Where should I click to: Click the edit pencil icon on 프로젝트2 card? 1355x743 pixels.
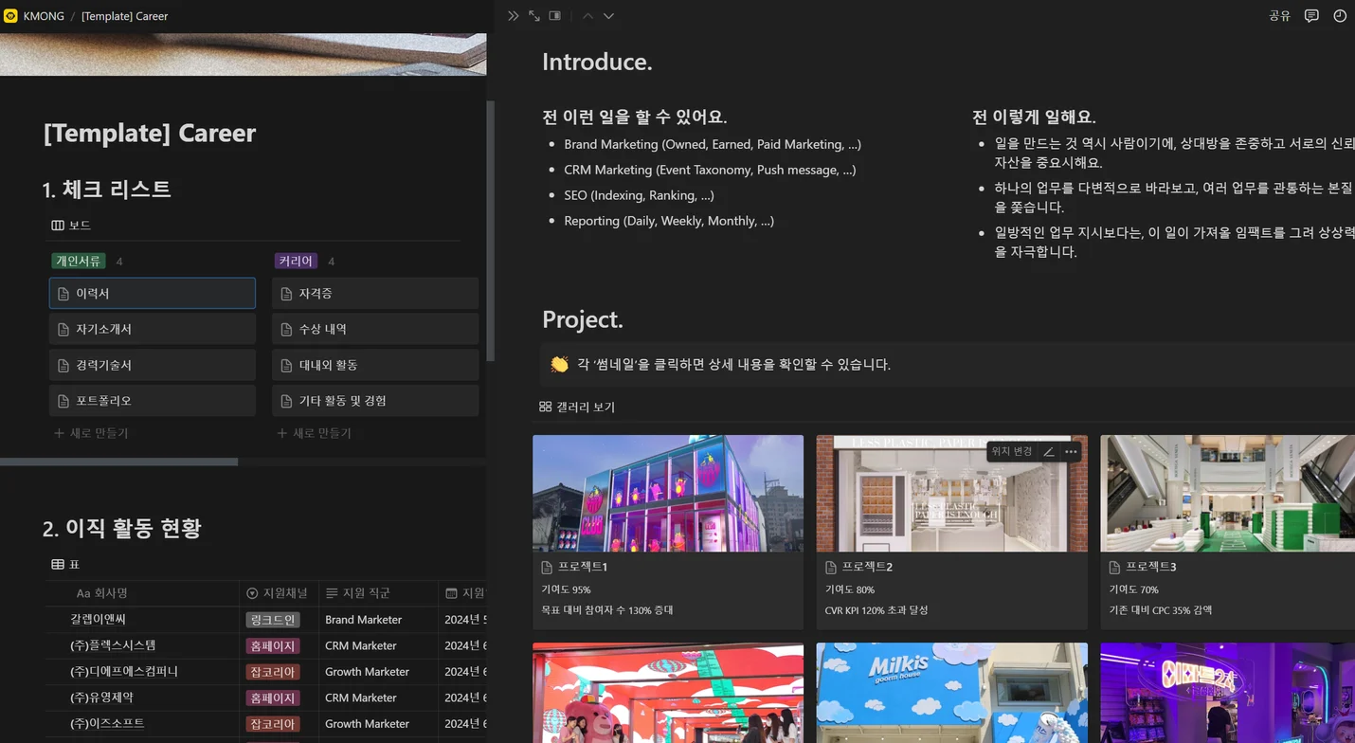tap(1049, 452)
